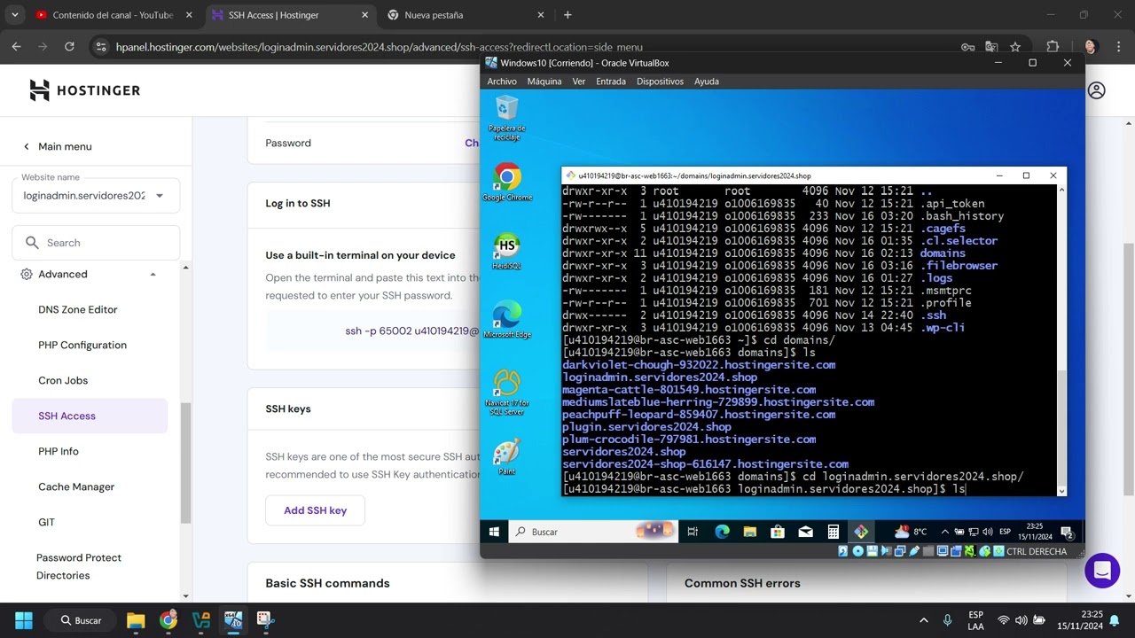Launch Navicat 17 for SQL Server shortcut
The width and height of the screenshot is (1135, 638).
pyautogui.click(x=507, y=393)
